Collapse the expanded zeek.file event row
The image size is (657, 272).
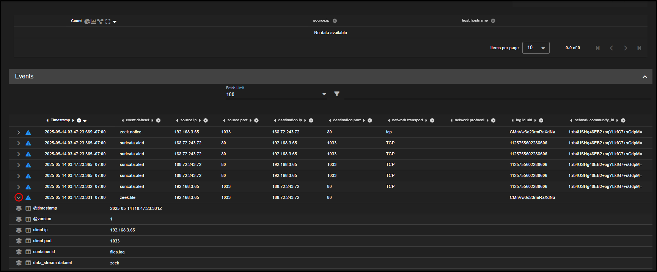pyautogui.click(x=19, y=197)
